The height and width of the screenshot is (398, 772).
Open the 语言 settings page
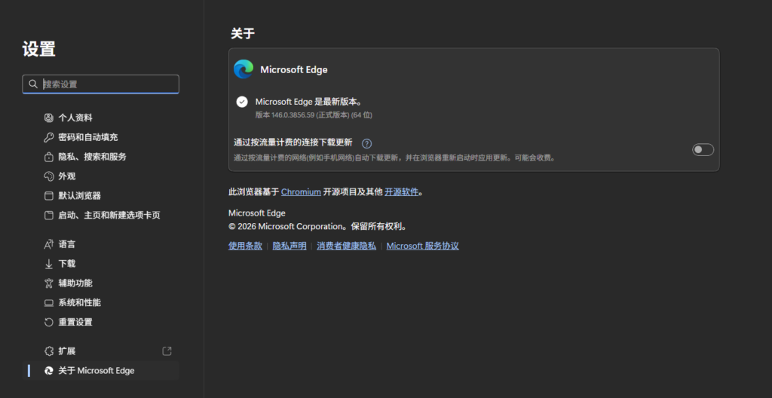click(x=101, y=244)
